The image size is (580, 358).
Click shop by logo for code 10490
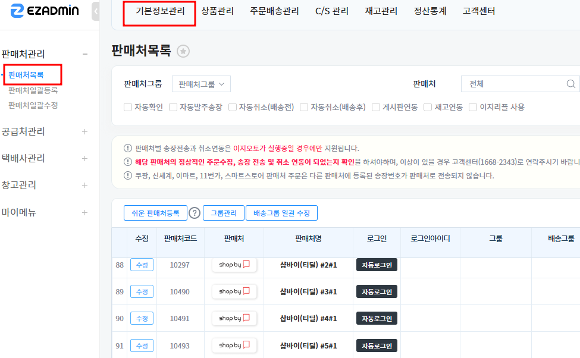click(234, 291)
